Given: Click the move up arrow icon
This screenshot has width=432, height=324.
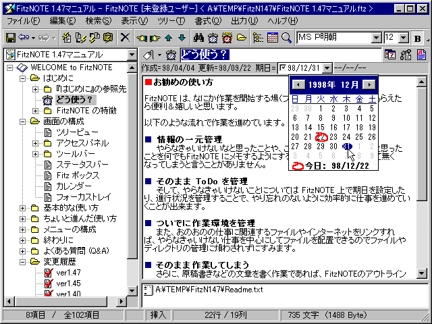Looking at the screenshot, I should click(169, 38).
